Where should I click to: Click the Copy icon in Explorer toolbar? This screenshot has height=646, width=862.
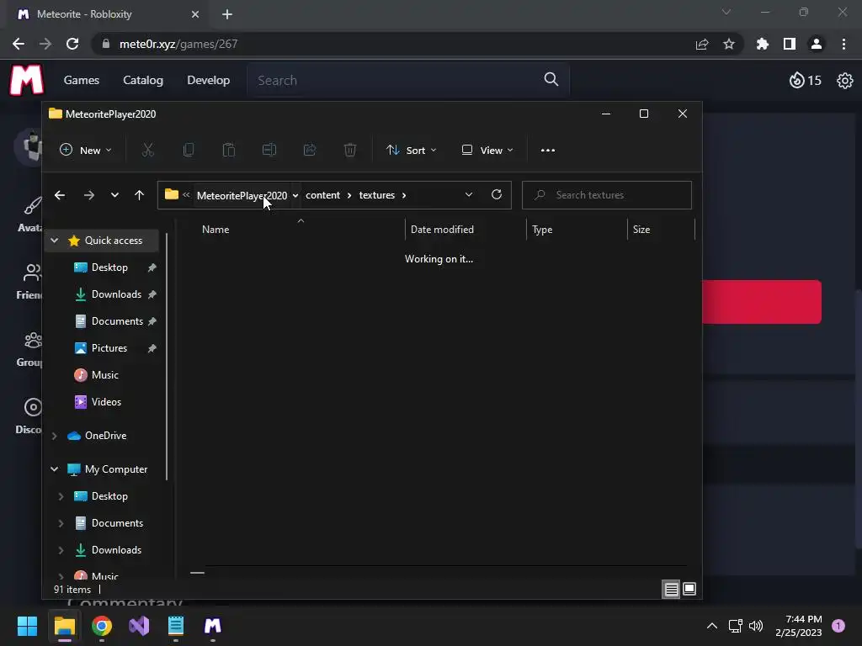[189, 150]
